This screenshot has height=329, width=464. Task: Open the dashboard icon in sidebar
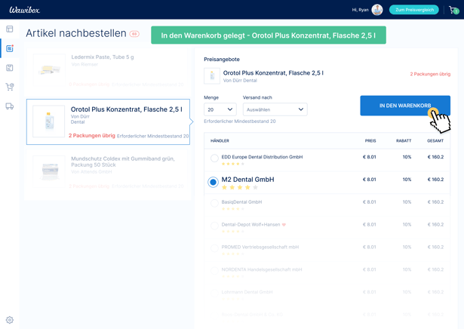[10, 29]
